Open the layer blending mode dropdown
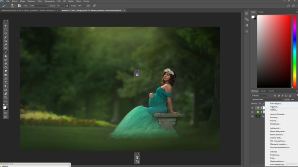Viewport: 298px width, 167px height. click(x=267, y=100)
